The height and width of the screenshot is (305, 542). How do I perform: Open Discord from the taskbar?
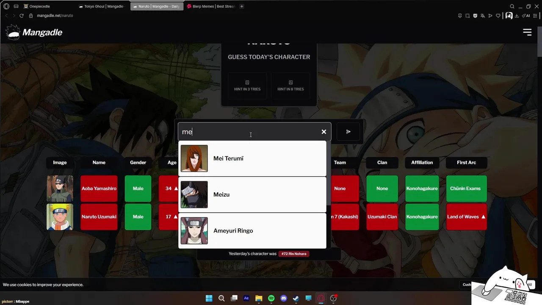coord(284,298)
